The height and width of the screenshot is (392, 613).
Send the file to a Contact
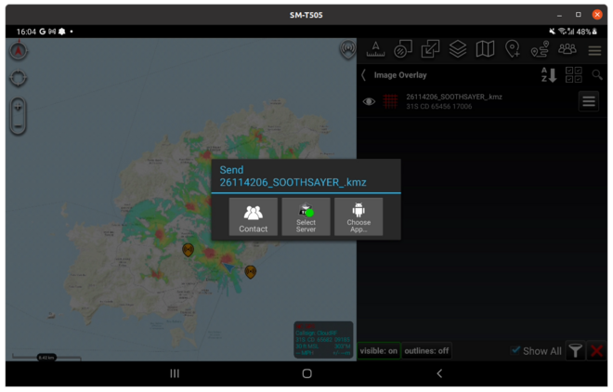click(x=253, y=216)
